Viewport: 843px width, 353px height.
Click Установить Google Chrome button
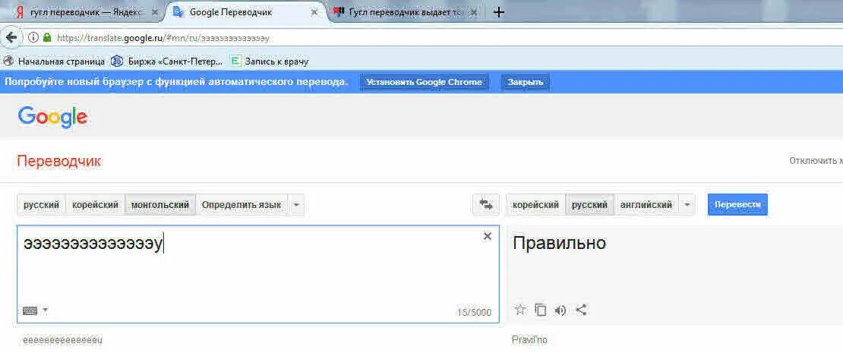pos(424,82)
